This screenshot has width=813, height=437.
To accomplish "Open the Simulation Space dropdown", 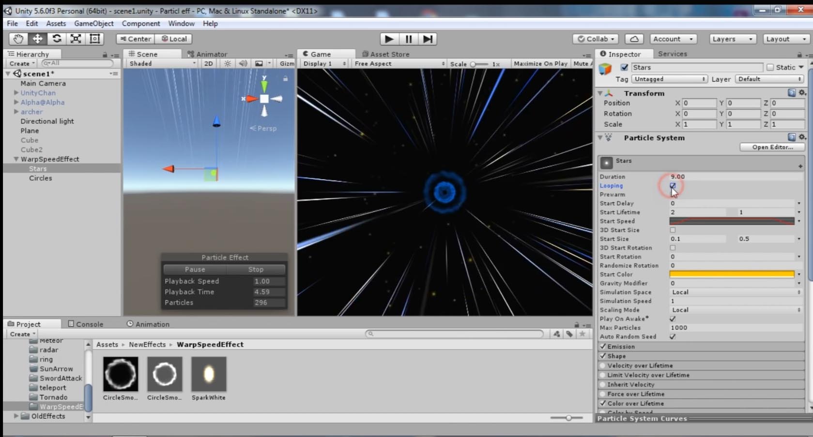I will point(736,292).
